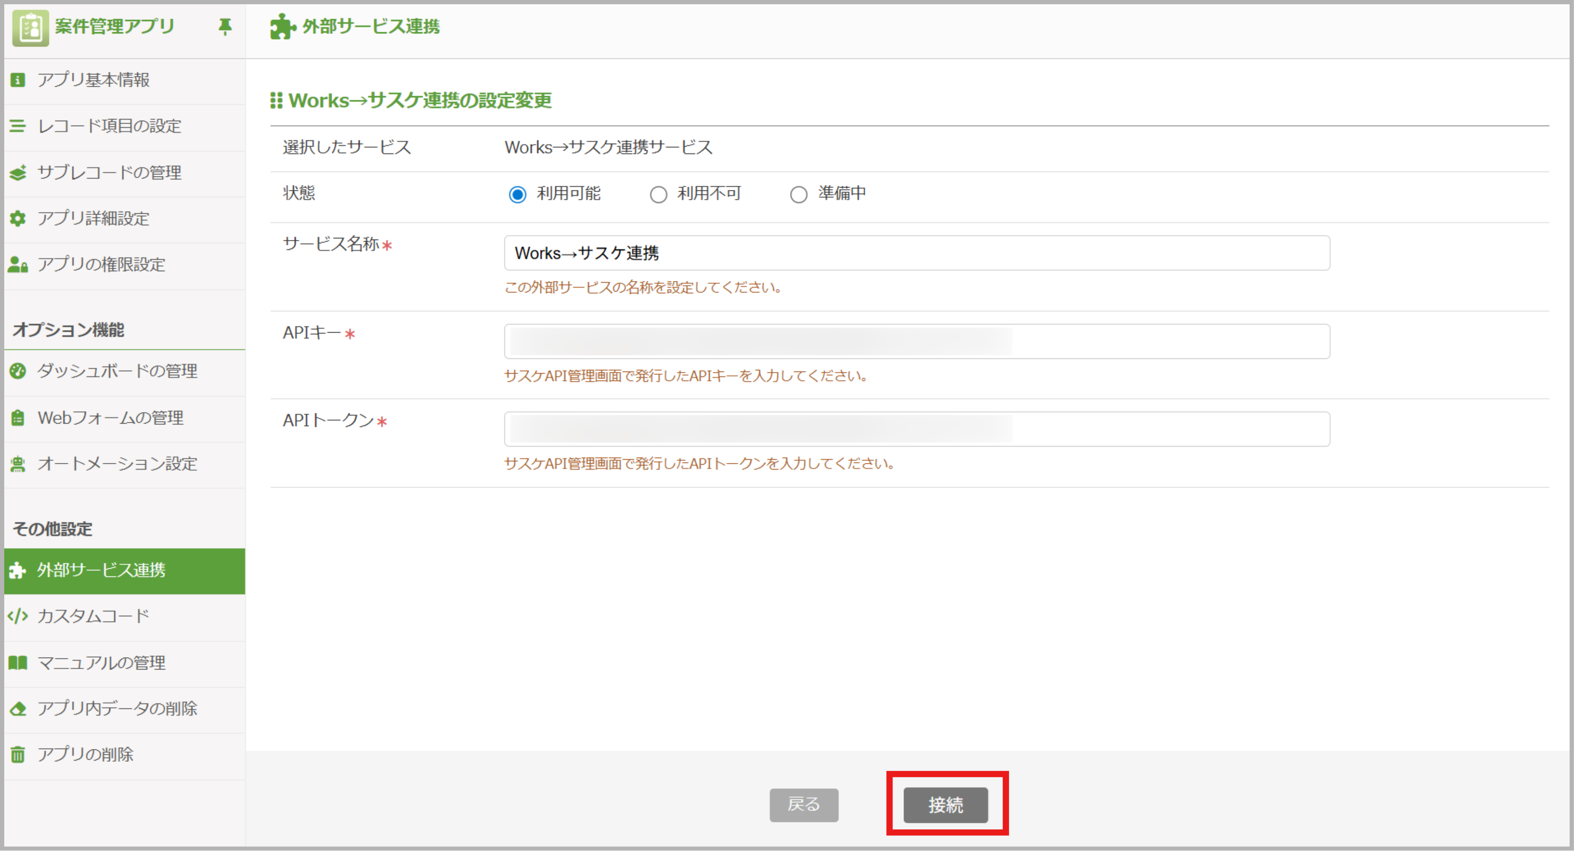Viewport: 1574px width, 851px height.
Task: Click the book icon beside マニュアルの管理
Action: point(18,663)
